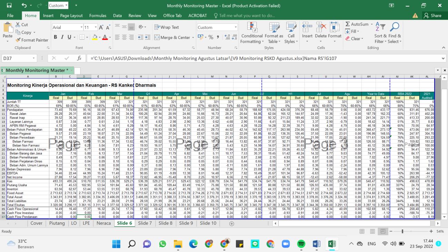Open Spotify from the taskbar
The height and width of the screenshot is (252, 448).
point(301,244)
